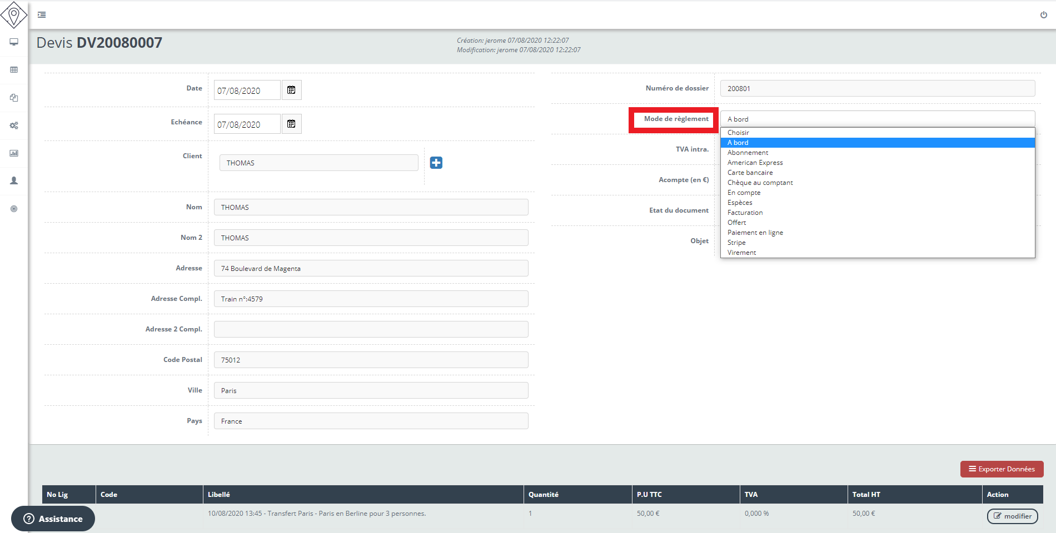Open the settings gears sidebar icon
Image resolution: width=1056 pixels, height=533 pixels.
point(14,125)
